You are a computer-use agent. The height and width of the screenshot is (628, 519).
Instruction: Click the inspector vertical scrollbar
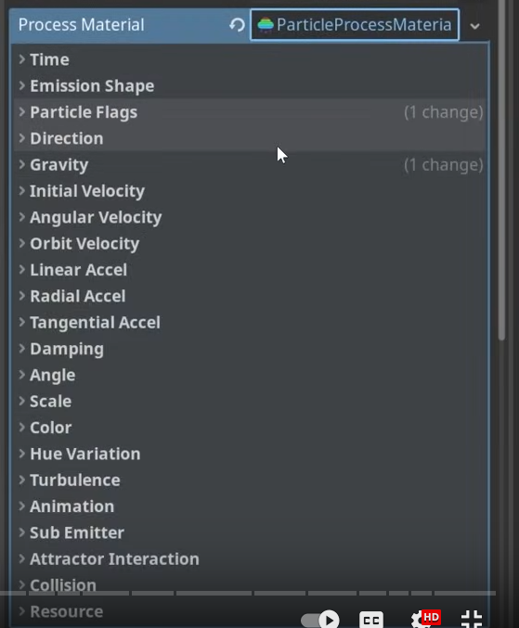(501, 168)
